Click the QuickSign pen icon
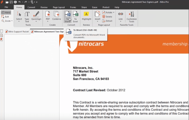 click(36, 14)
